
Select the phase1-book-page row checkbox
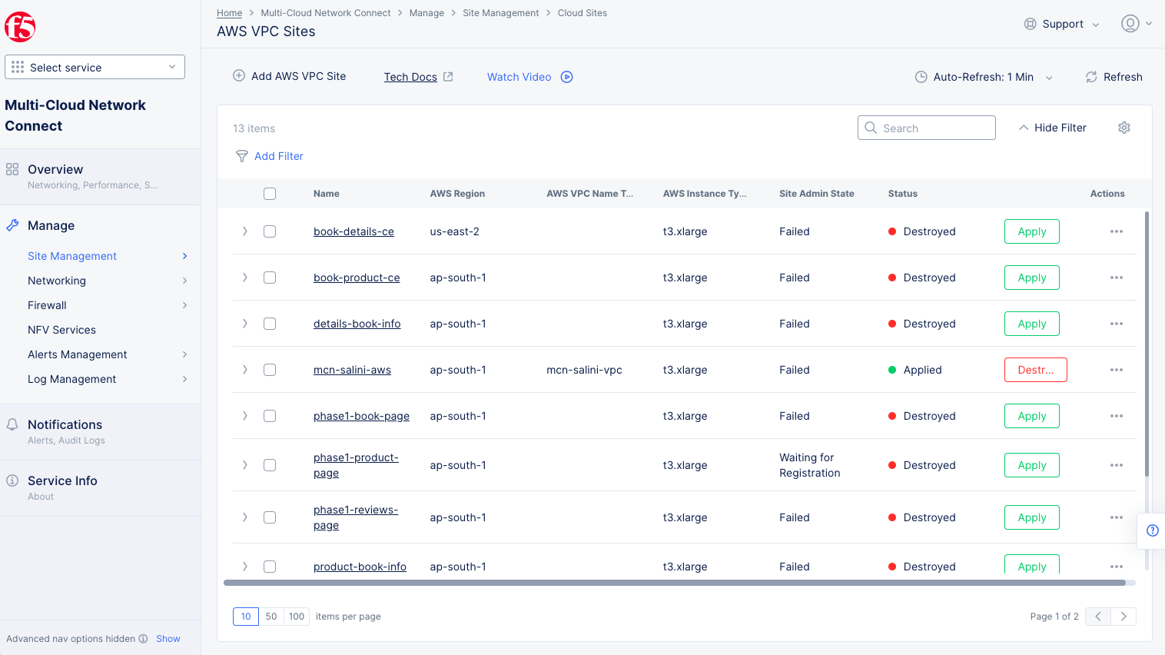pos(270,416)
